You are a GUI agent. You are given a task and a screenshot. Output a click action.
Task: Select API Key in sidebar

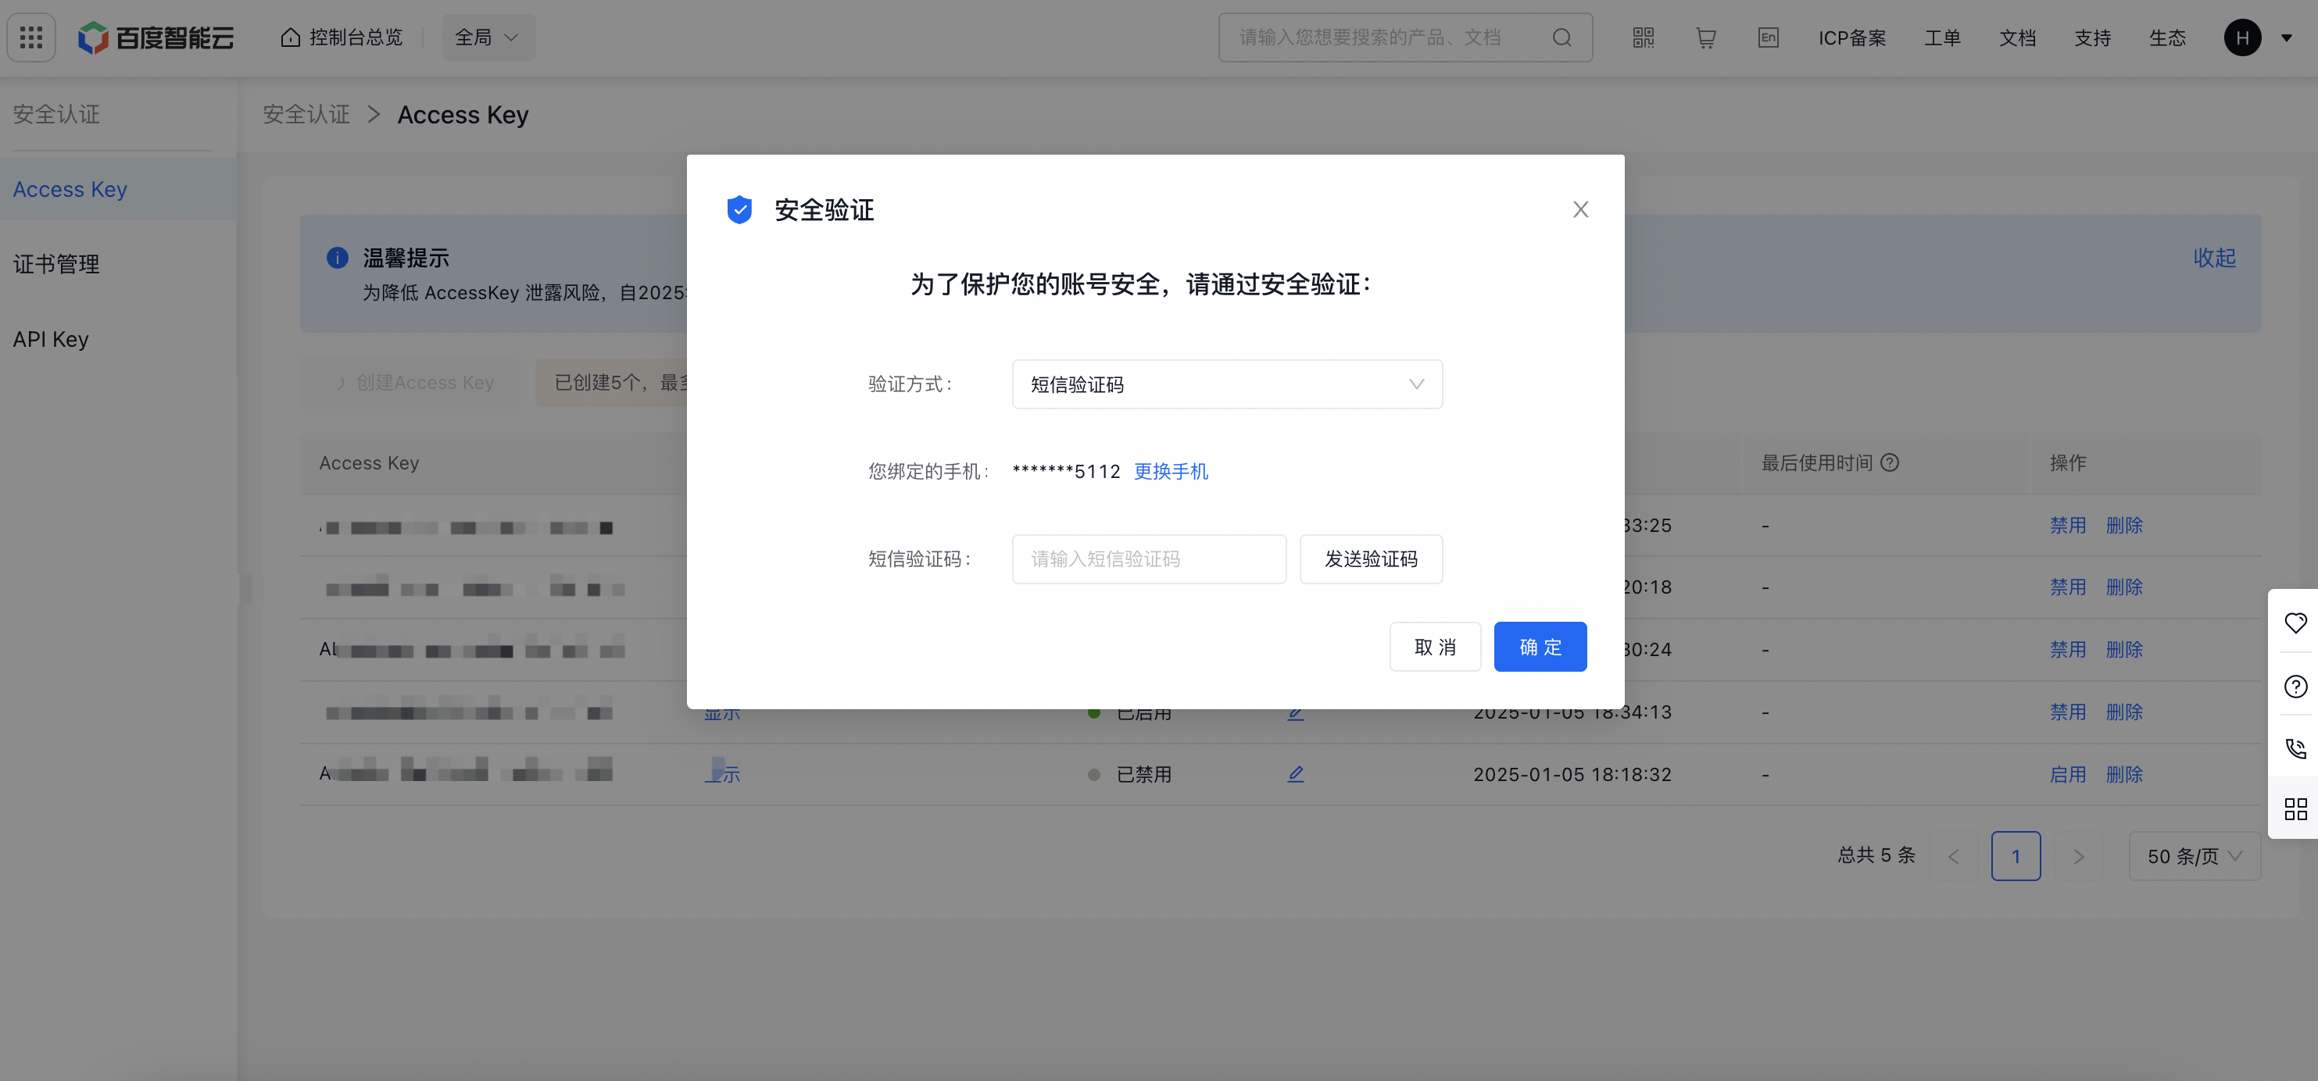pos(118,339)
